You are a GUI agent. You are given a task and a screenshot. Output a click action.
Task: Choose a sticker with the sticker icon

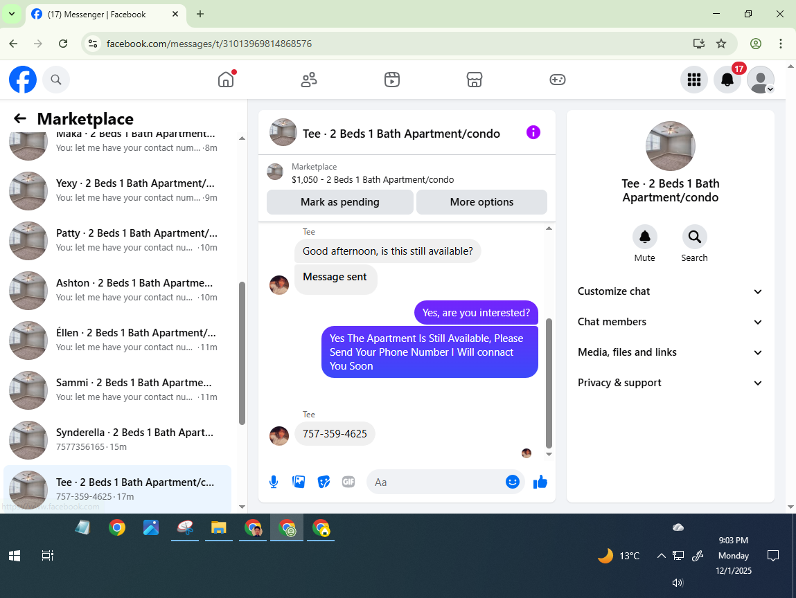click(x=324, y=482)
